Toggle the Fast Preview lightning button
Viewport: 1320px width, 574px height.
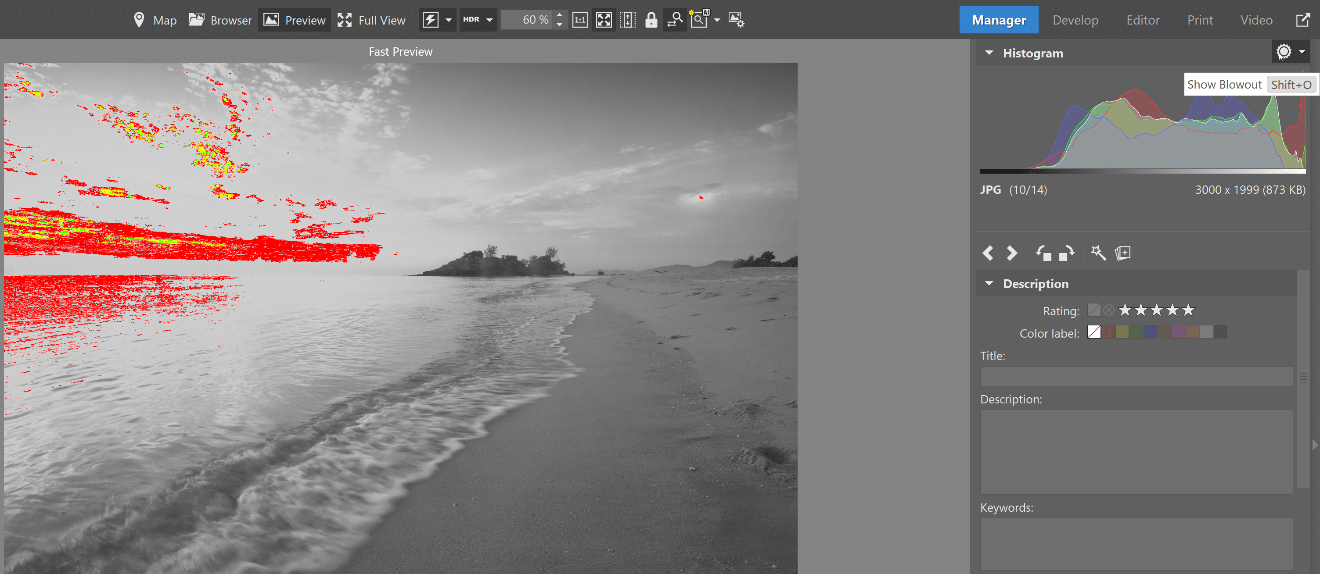click(431, 20)
